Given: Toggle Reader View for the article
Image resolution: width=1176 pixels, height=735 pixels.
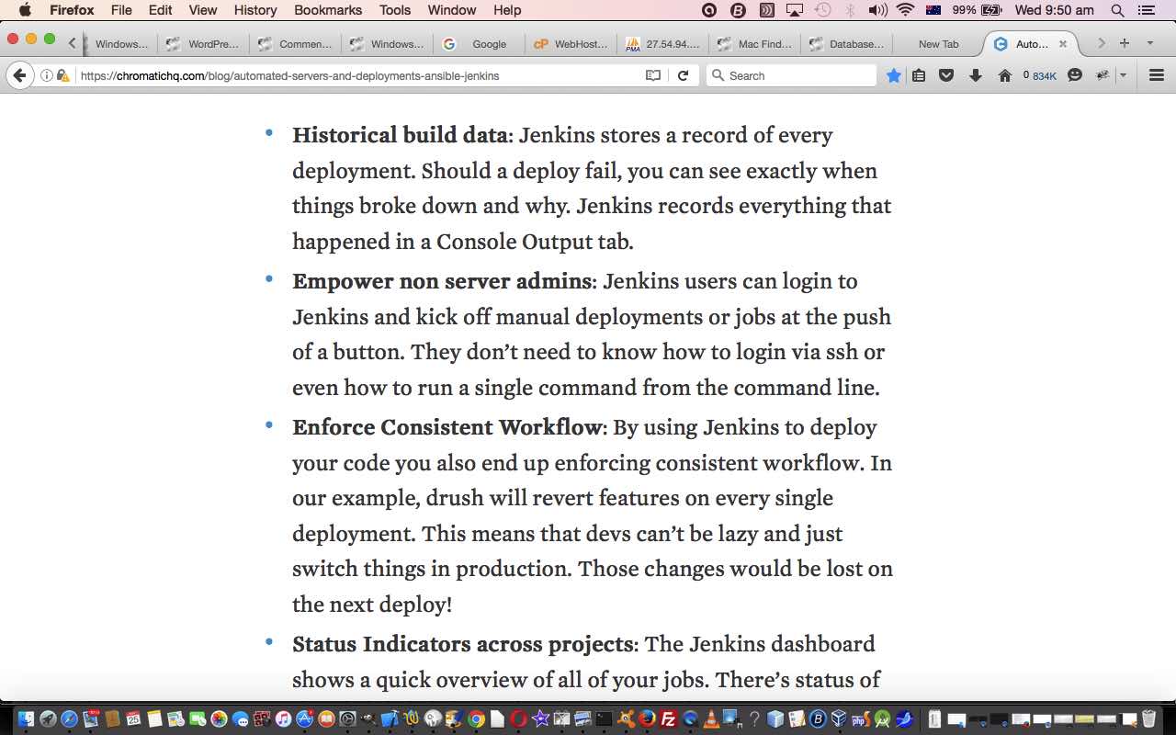Looking at the screenshot, I should [x=653, y=75].
